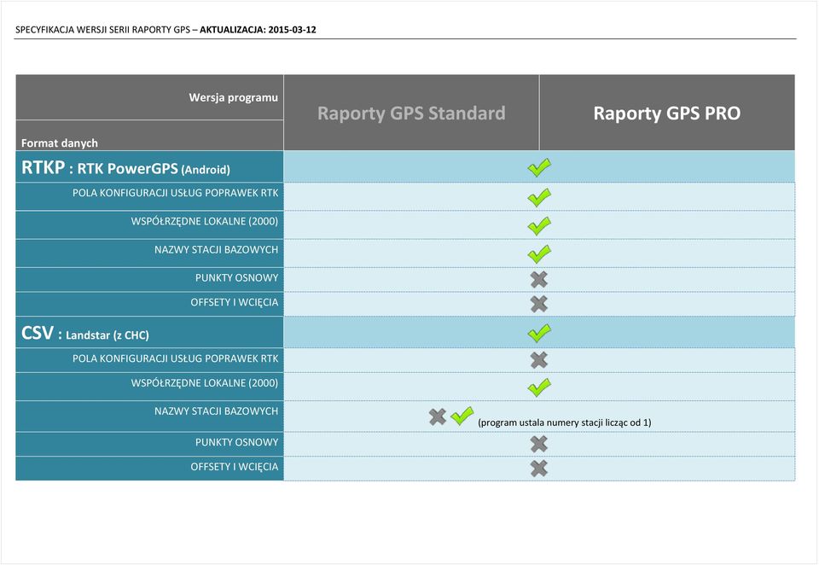Click green checkmark in CSV Landstar row
The width and height of the screenshot is (819, 565).
(x=539, y=332)
